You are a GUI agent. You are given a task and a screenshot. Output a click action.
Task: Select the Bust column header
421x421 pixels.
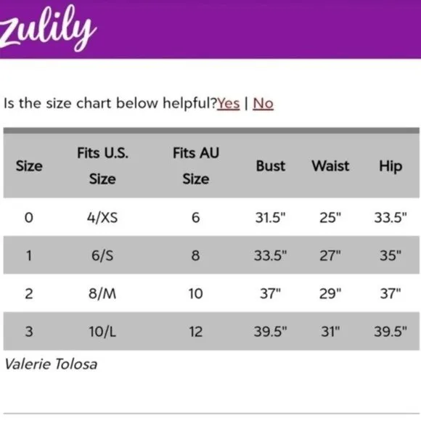[270, 166]
